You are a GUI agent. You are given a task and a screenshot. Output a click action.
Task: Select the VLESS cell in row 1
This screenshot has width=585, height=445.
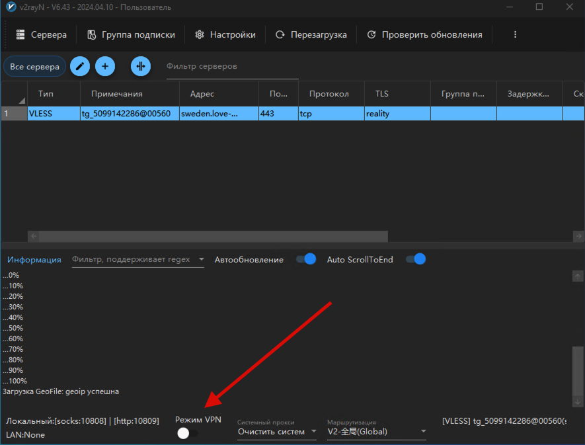point(54,114)
